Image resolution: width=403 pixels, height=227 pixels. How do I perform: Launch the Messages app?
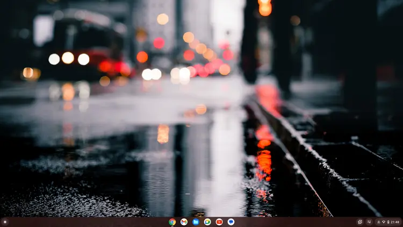coord(231,222)
